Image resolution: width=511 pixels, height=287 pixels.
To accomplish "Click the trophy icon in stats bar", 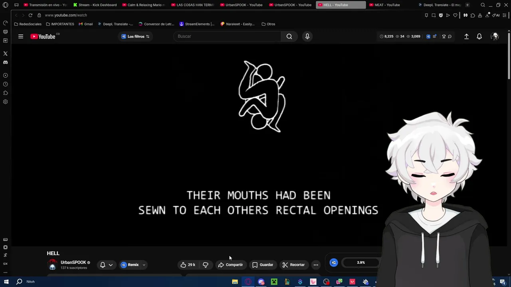I will tap(444, 36).
